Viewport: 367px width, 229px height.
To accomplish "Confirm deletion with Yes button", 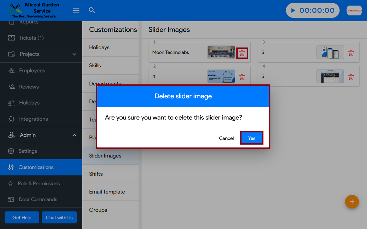I will [x=252, y=138].
